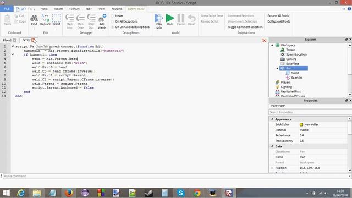Open Windows Start button
This screenshot has width=352, height=198.
coord(6,193)
